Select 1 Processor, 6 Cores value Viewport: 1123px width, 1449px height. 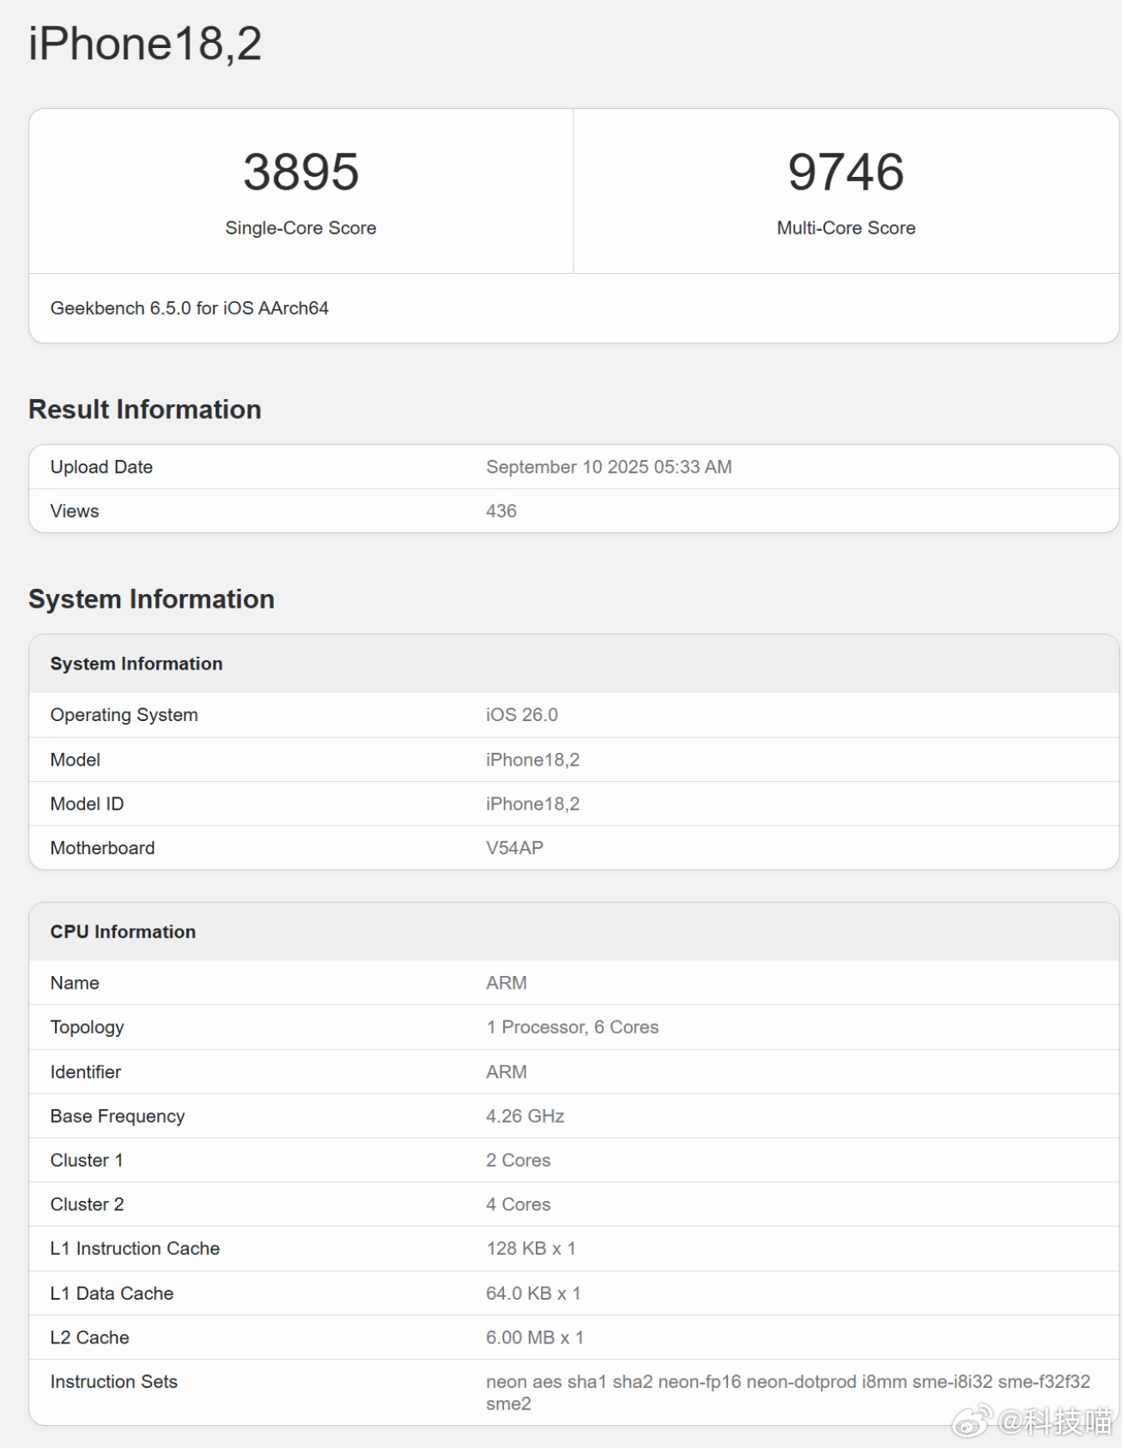[x=573, y=1028]
